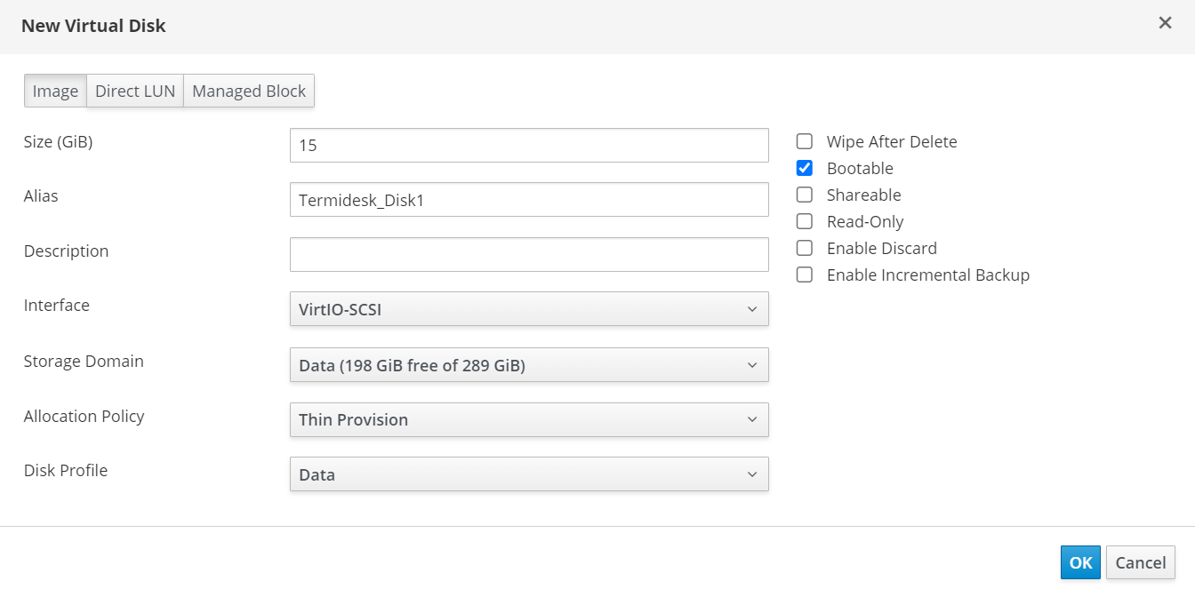Enable the Read-Only checkbox

[805, 221]
